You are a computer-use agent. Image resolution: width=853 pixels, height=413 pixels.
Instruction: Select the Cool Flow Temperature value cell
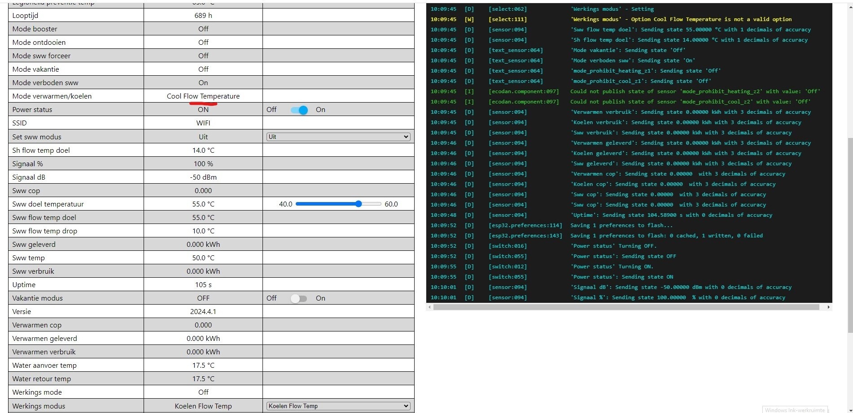click(203, 96)
